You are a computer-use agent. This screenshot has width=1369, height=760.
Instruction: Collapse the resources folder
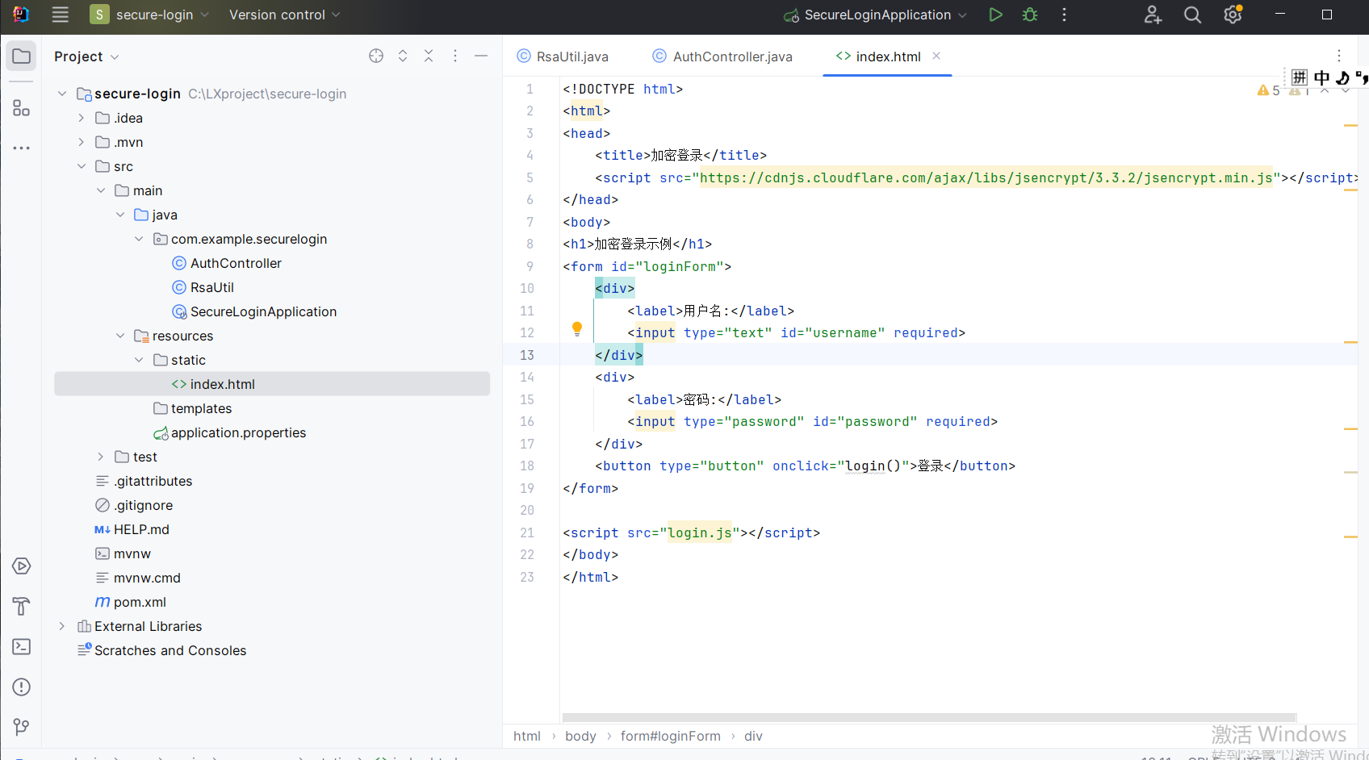pyautogui.click(x=119, y=336)
